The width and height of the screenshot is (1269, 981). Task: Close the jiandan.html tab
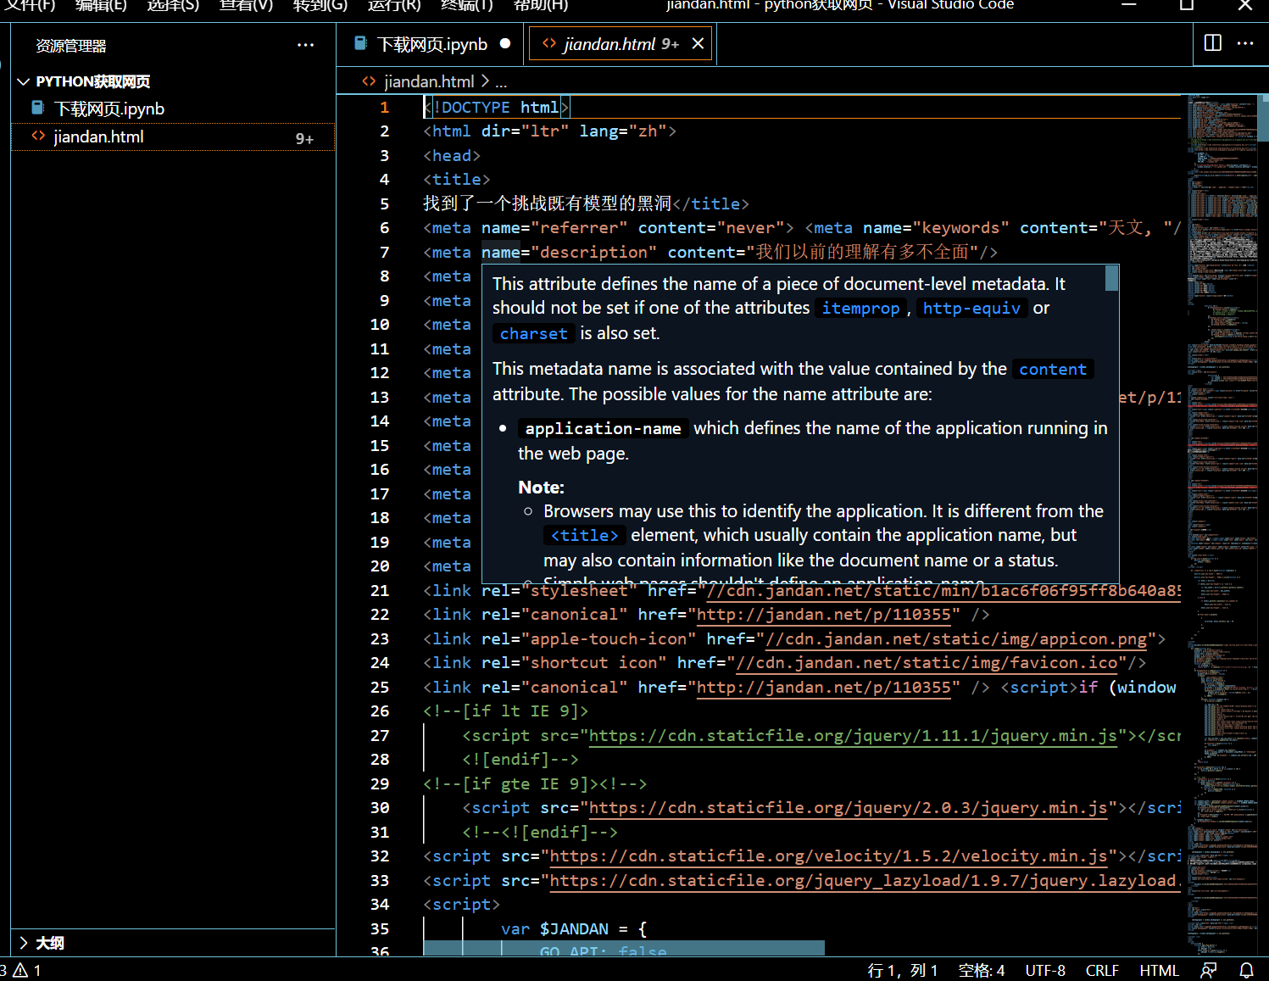[698, 44]
